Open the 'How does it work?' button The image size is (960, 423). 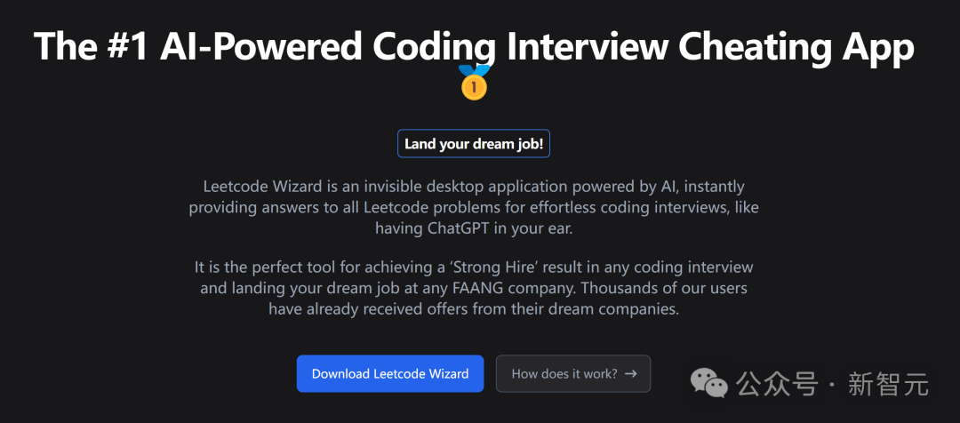click(573, 373)
